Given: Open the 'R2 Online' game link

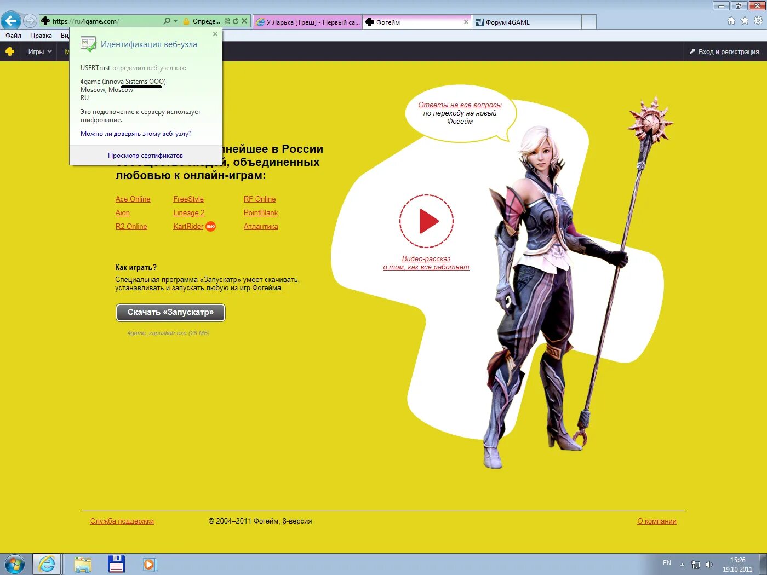Looking at the screenshot, I should click(131, 227).
